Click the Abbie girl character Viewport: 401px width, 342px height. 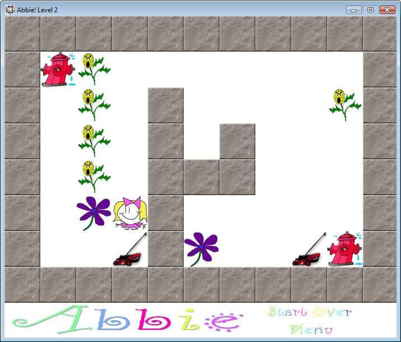coord(130,213)
